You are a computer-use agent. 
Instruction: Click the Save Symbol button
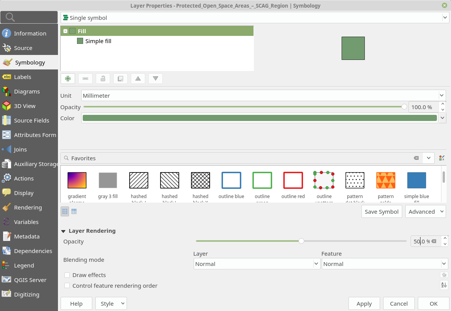point(382,212)
